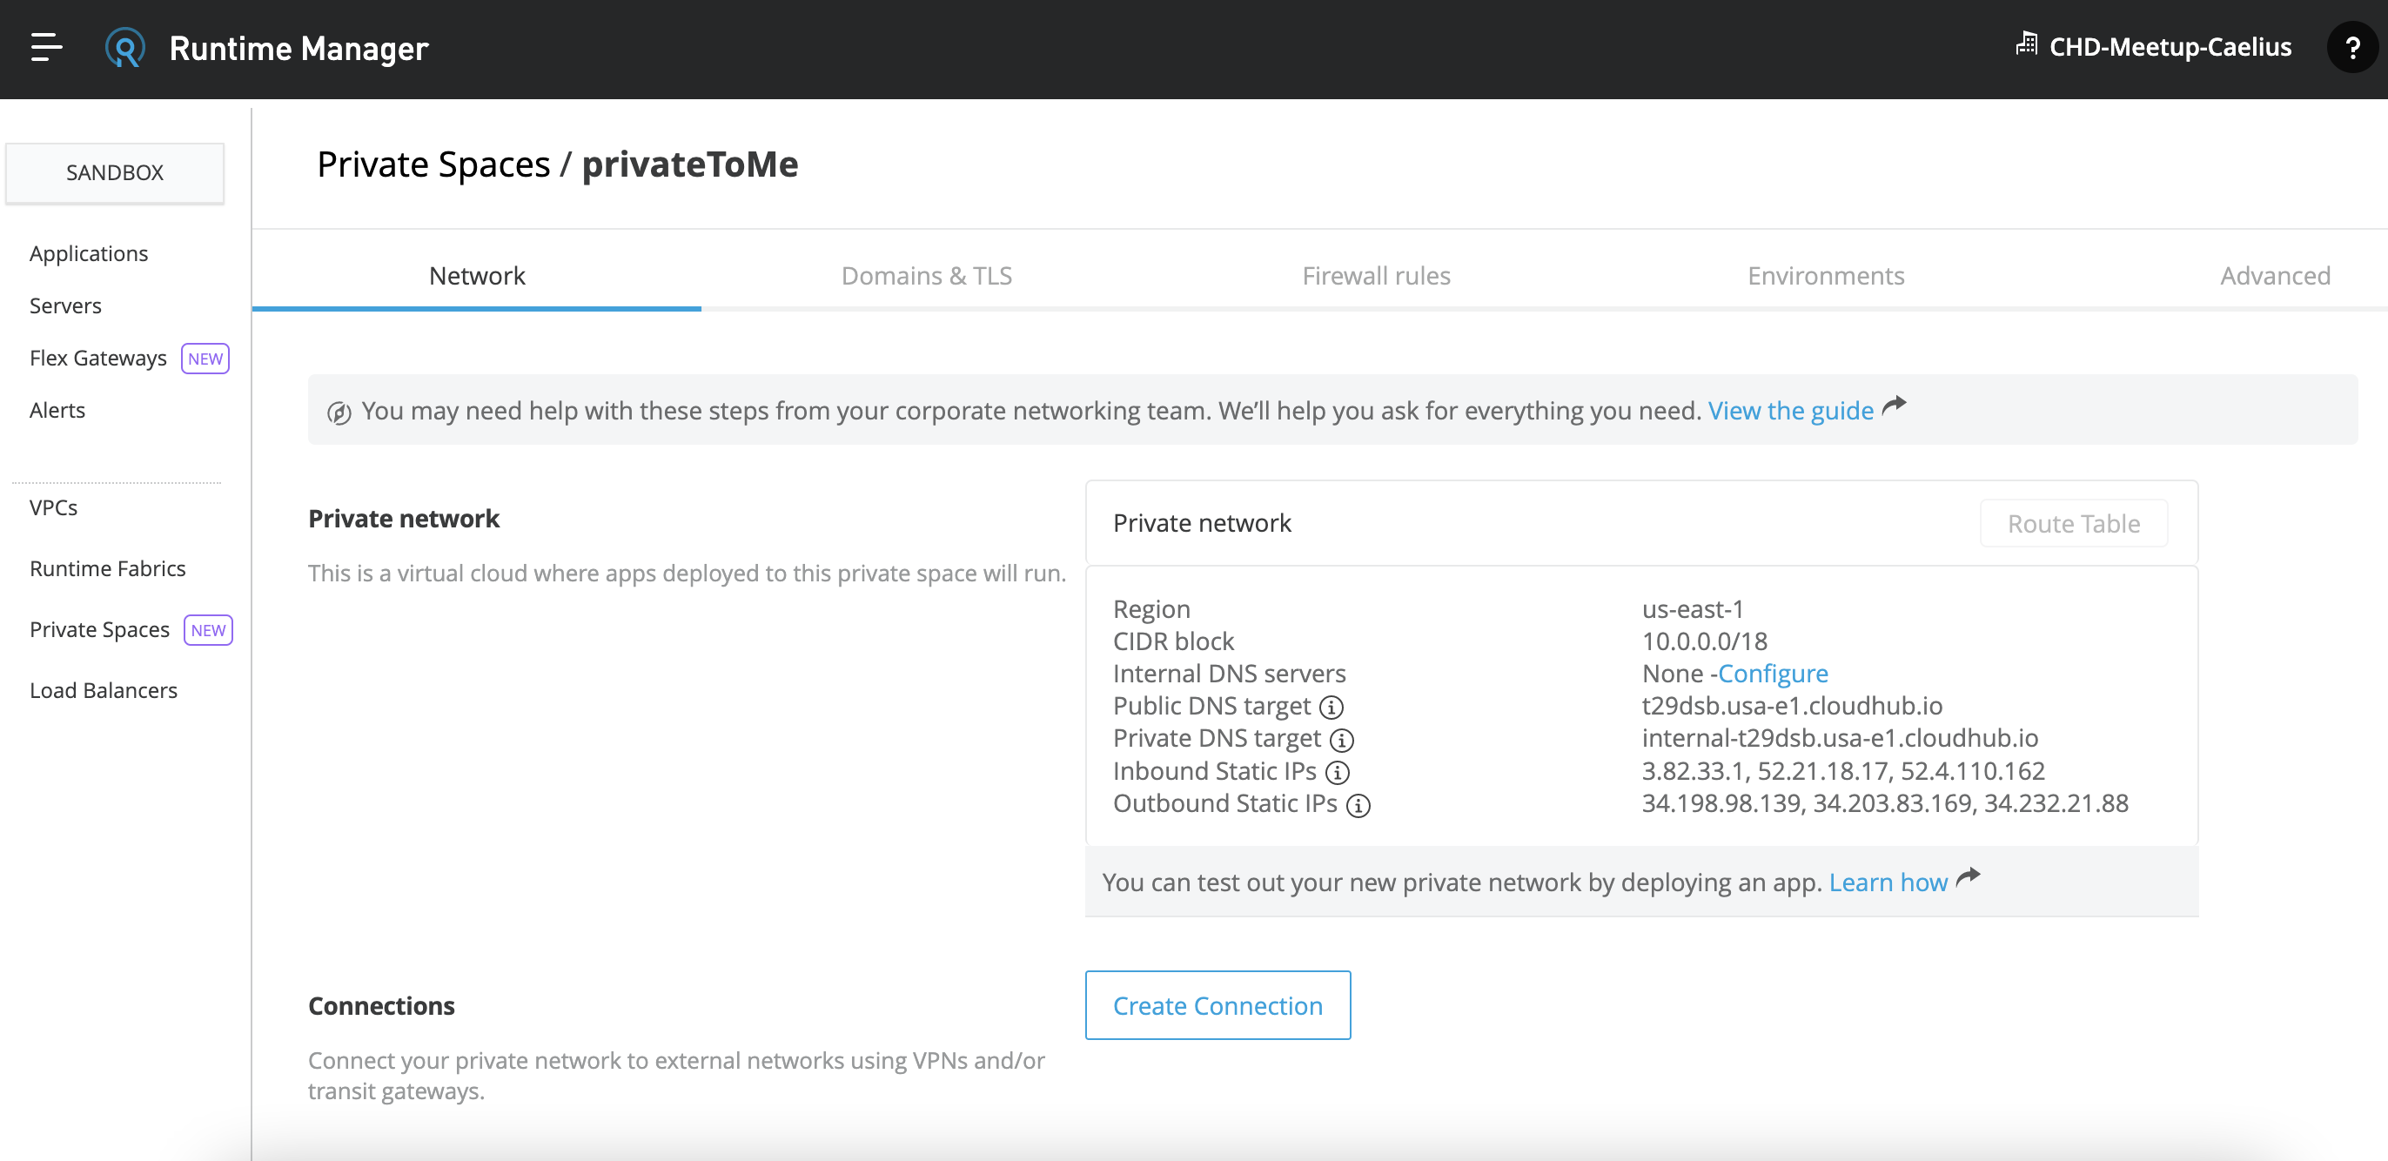Go to Applications in sidebar
Image resolution: width=2388 pixels, height=1161 pixels.
click(x=89, y=253)
